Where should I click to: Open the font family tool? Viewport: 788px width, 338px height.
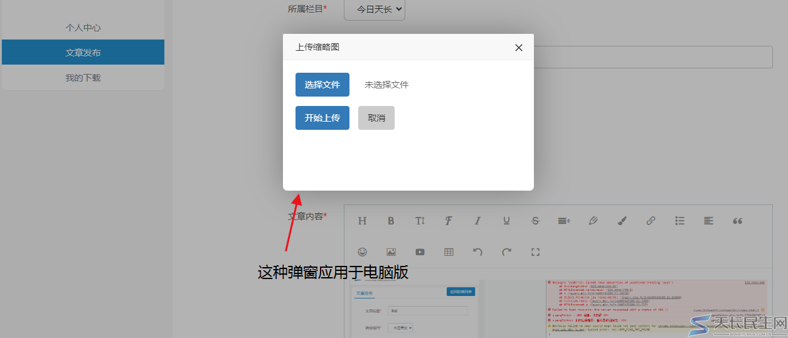coord(449,221)
